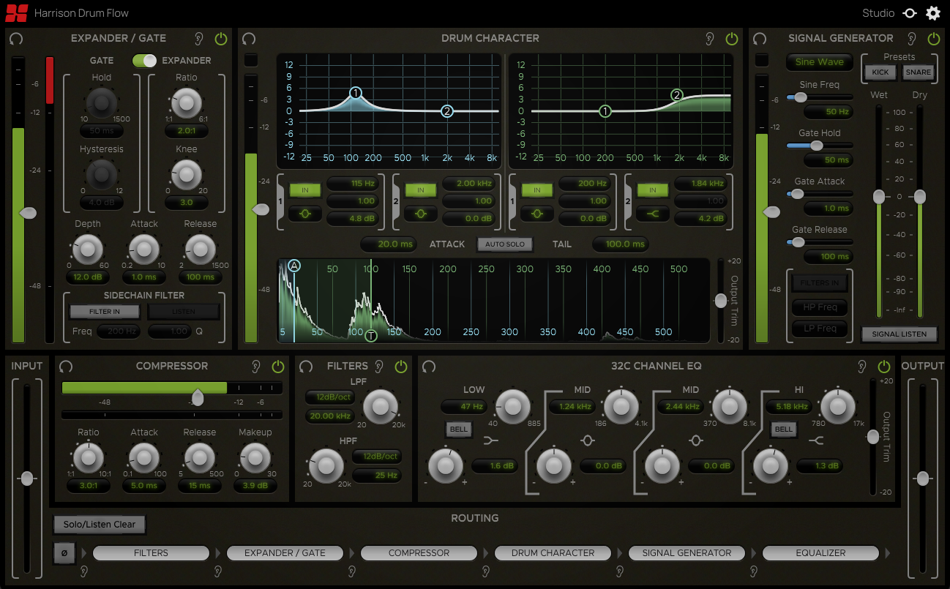Click the Sine Freq slider
Viewport: 950px width, 589px height.
(820, 97)
